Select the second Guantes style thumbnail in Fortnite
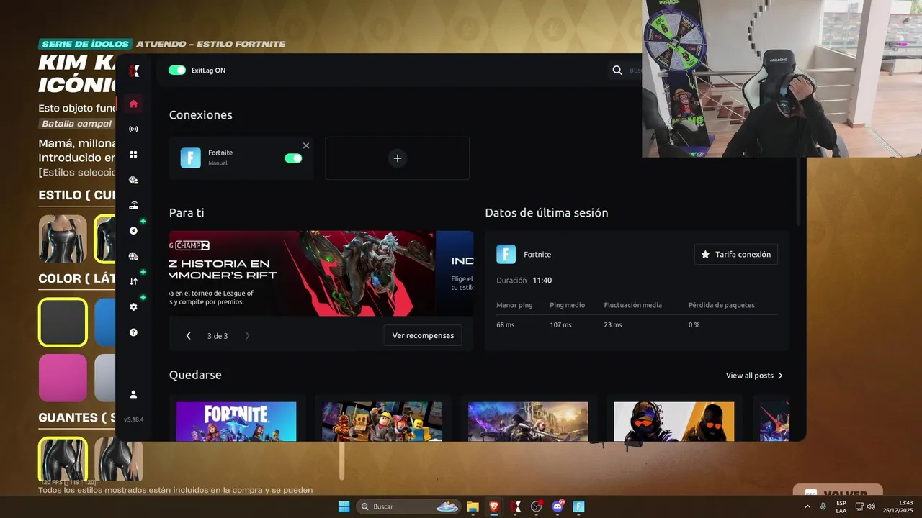Image resolution: width=922 pixels, height=518 pixels. (x=119, y=460)
